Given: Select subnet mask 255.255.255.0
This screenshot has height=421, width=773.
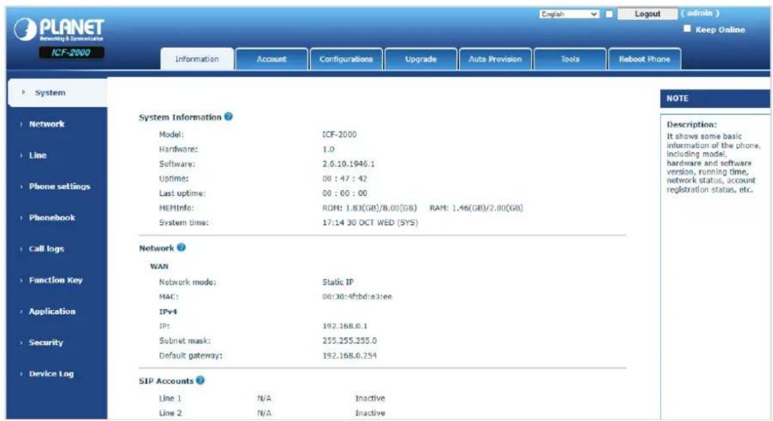Looking at the screenshot, I should coord(349,341).
